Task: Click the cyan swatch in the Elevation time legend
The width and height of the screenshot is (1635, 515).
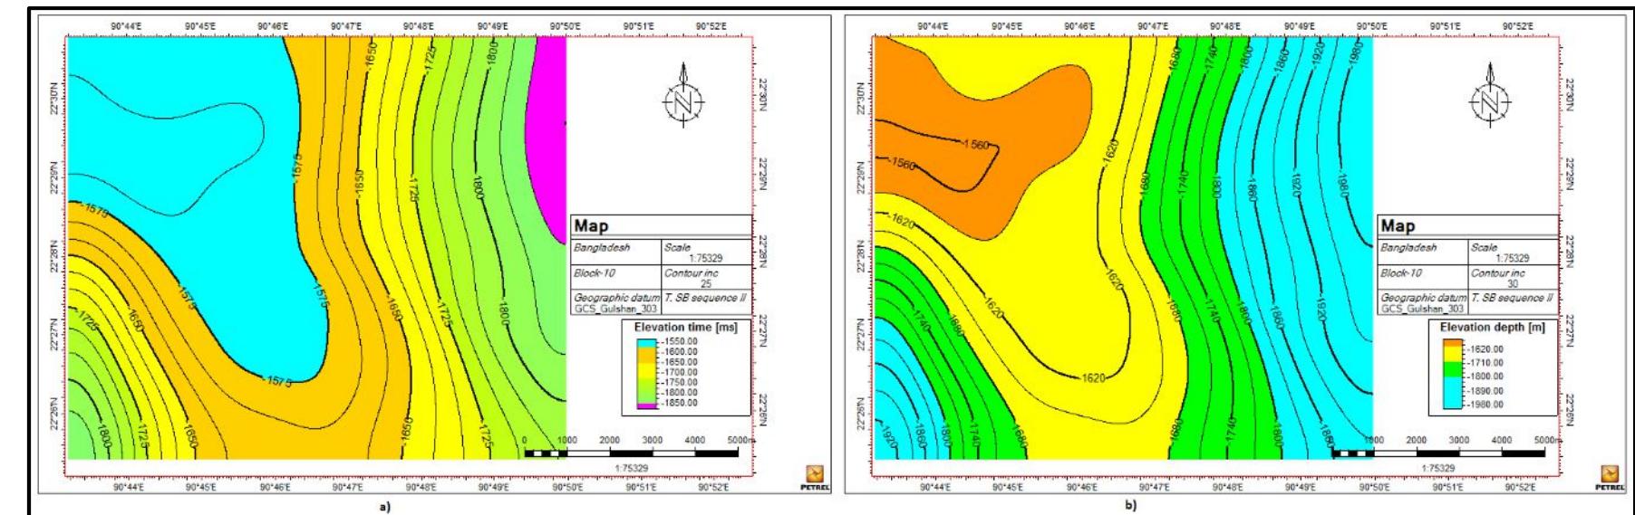Action: (646, 344)
